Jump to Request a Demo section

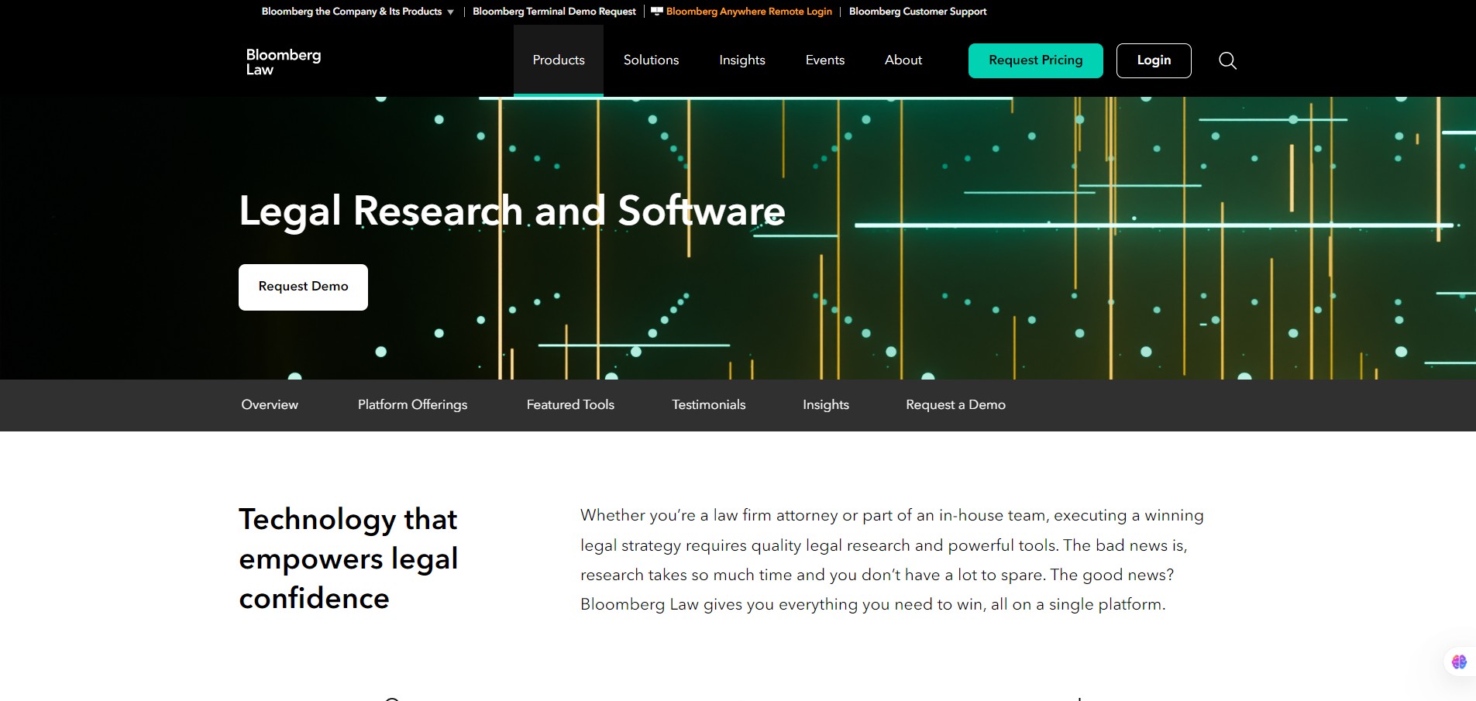(955, 404)
